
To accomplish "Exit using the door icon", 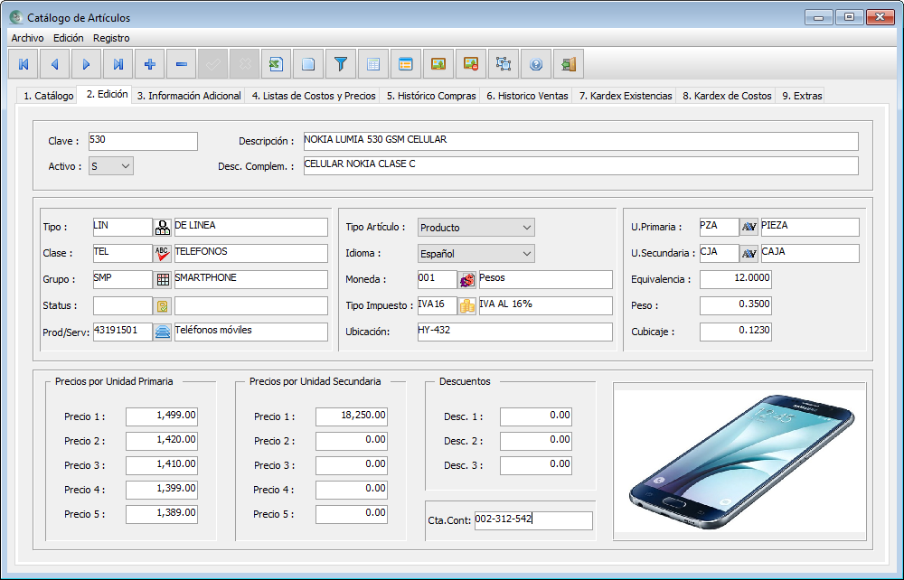I will pos(569,64).
